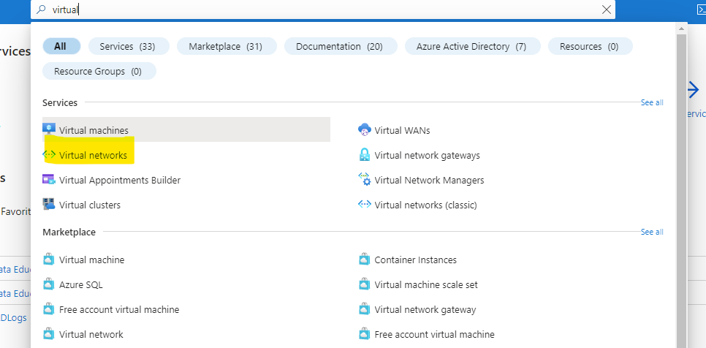Click the Virtual clusters icon
706x348 pixels.
point(49,205)
